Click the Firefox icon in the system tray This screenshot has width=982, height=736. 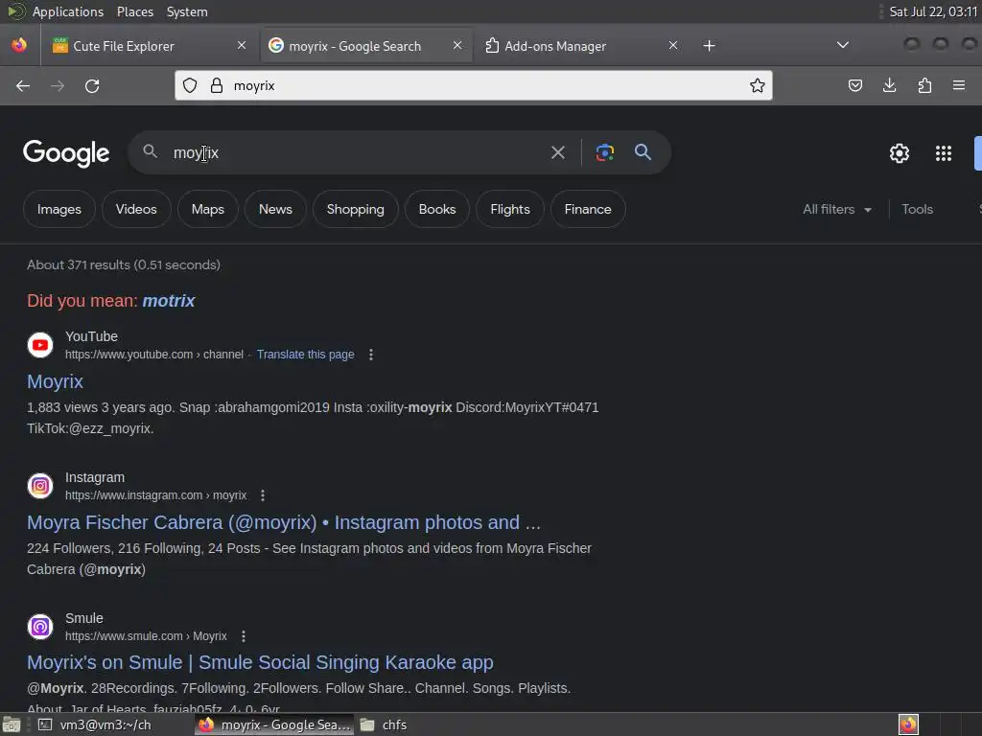point(908,724)
